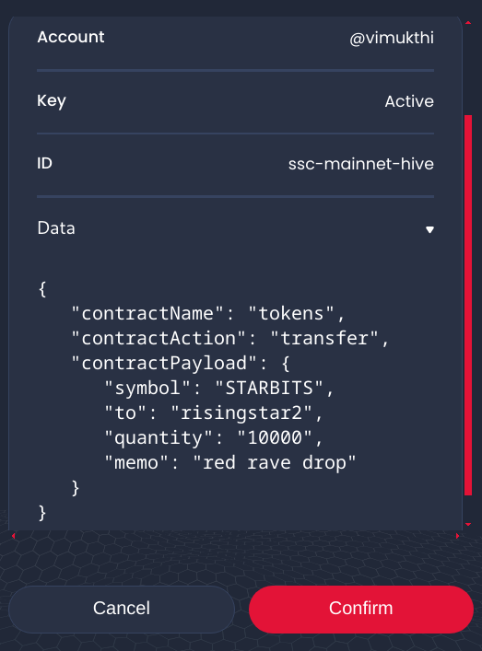Click the vertical scrollbar down arrow
Image resolution: width=482 pixels, height=651 pixels.
click(x=468, y=524)
